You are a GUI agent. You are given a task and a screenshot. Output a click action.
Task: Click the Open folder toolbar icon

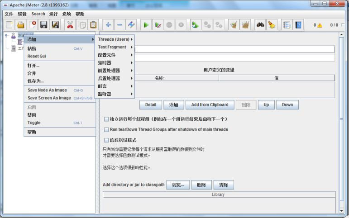(x=21, y=25)
